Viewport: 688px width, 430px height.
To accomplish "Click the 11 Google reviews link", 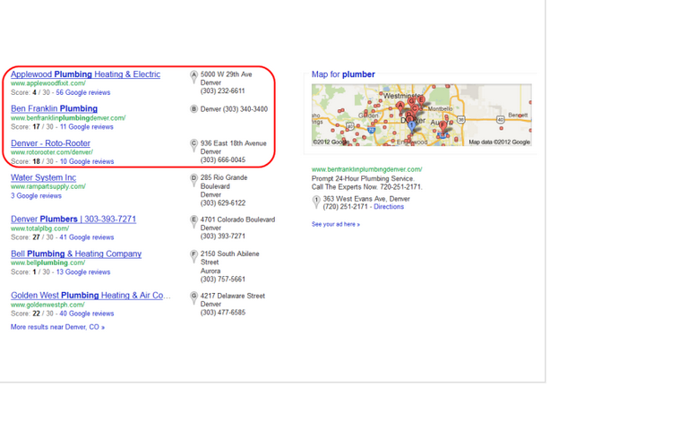I will [x=86, y=127].
